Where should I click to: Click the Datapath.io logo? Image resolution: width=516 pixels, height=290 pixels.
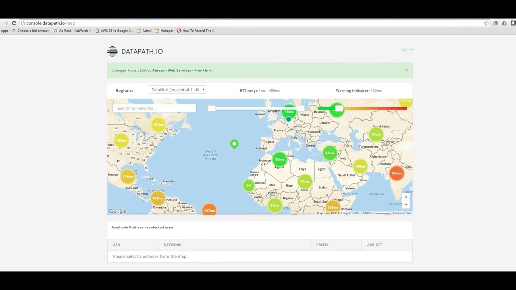135,51
